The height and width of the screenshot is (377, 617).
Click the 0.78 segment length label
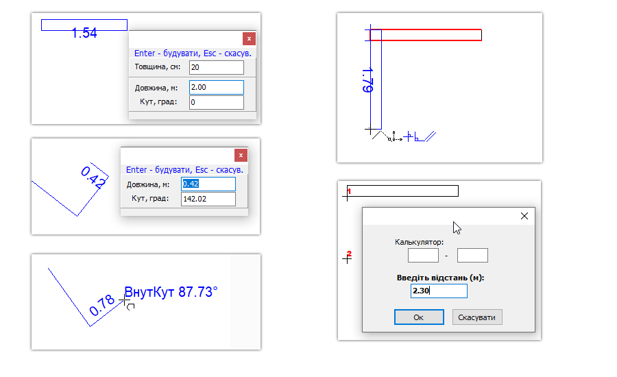coord(101,306)
